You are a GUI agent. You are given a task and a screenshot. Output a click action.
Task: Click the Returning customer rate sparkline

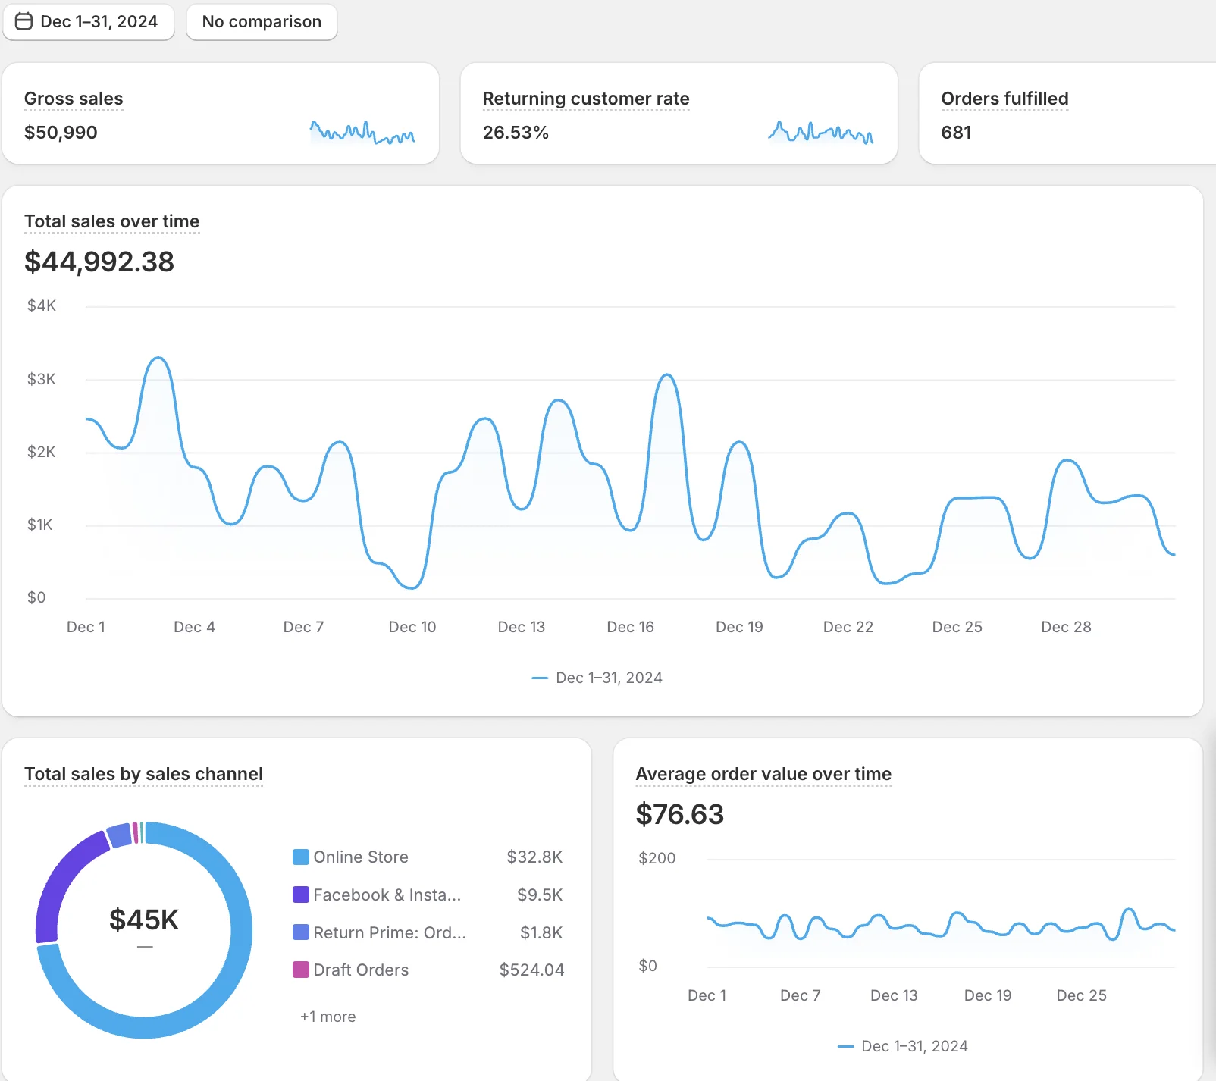coord(820,133)
